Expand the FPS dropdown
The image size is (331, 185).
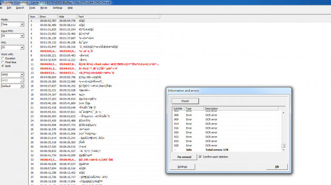22,47
